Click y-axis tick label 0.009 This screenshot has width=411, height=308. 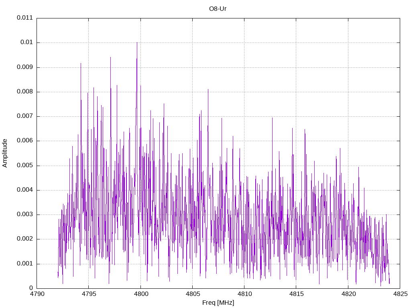pos(25,67)
